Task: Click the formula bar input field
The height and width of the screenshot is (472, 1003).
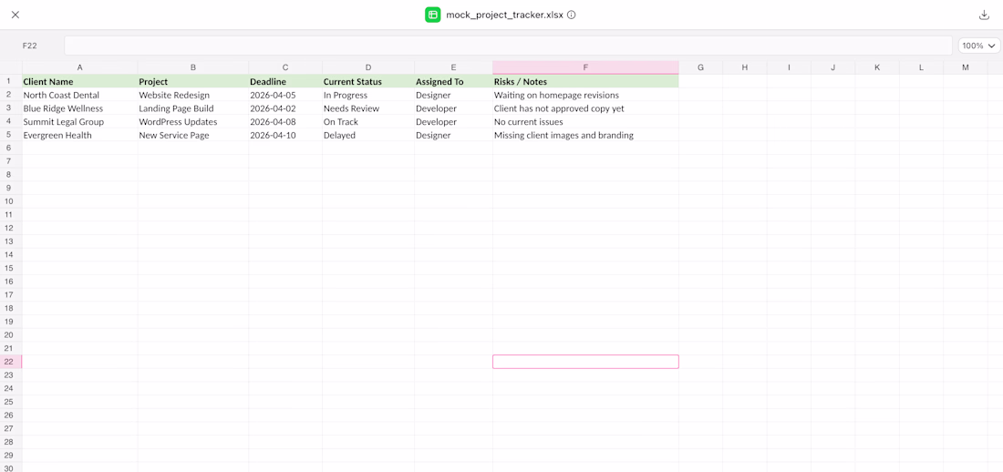Action: [508, 46]
